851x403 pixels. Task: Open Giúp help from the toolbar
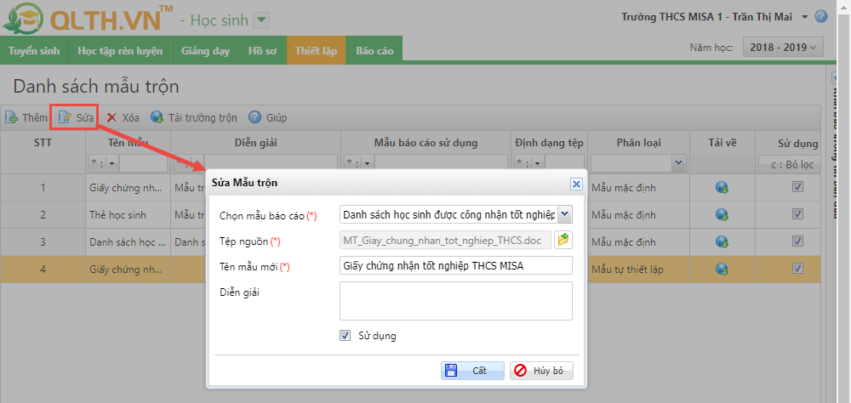(254, 117)
